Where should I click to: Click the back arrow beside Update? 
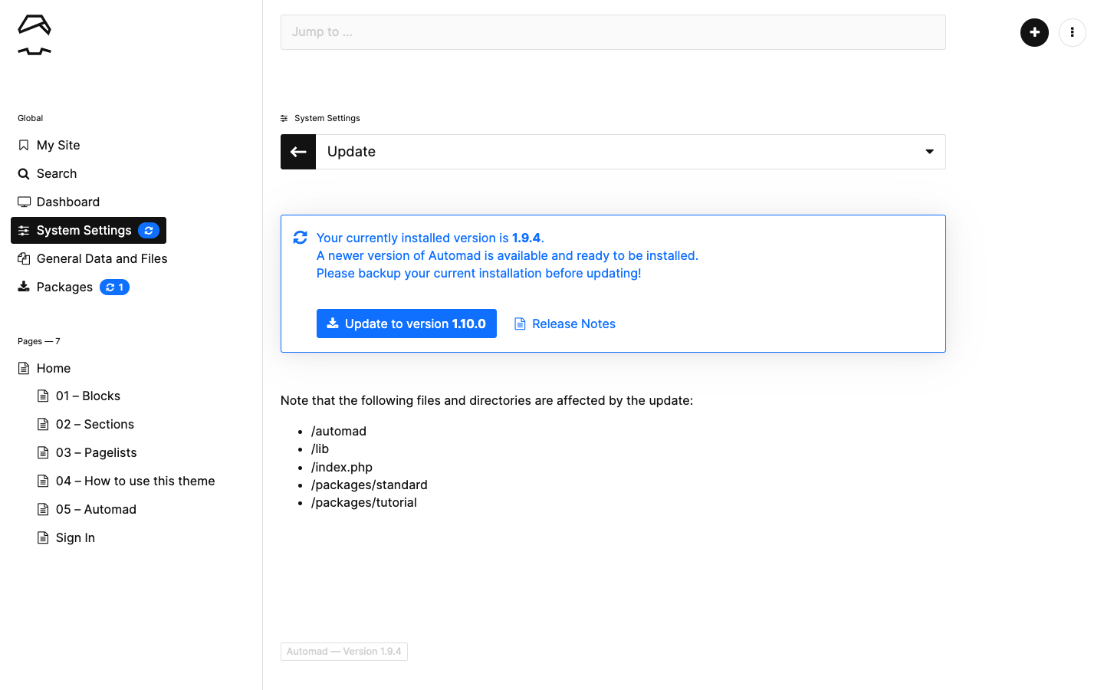click(298, 152)
